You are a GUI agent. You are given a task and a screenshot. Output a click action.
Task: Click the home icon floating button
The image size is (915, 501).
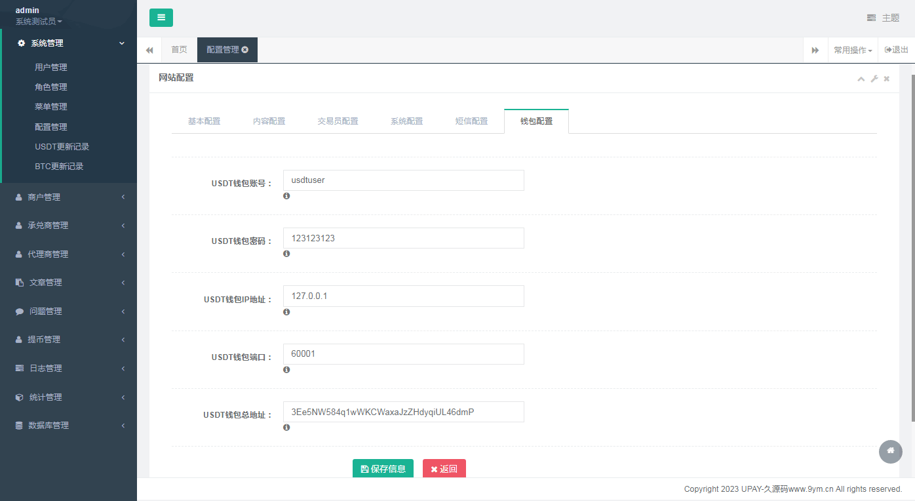[x=890, y=451]
